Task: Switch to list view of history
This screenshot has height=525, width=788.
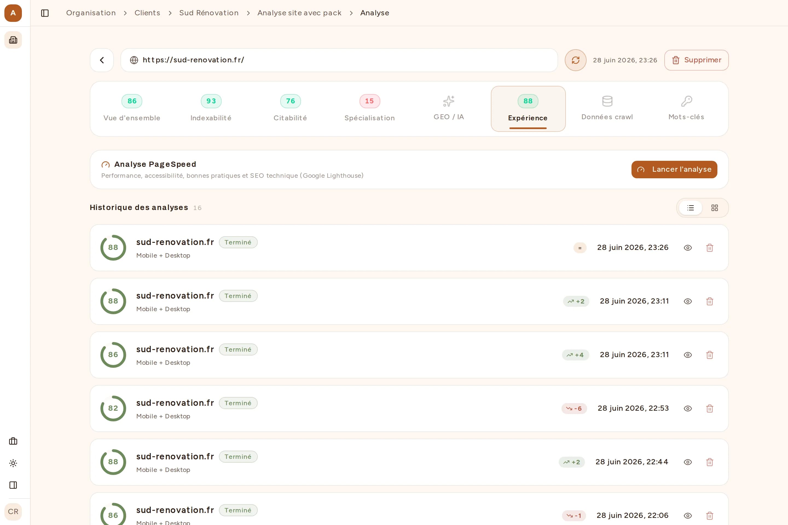Action: 691,208
